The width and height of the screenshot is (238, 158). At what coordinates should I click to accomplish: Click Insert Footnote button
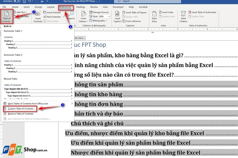click(x=38, y=17)
